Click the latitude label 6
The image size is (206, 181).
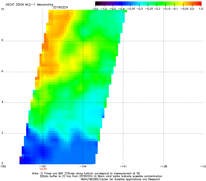click(x=2, y=71)
